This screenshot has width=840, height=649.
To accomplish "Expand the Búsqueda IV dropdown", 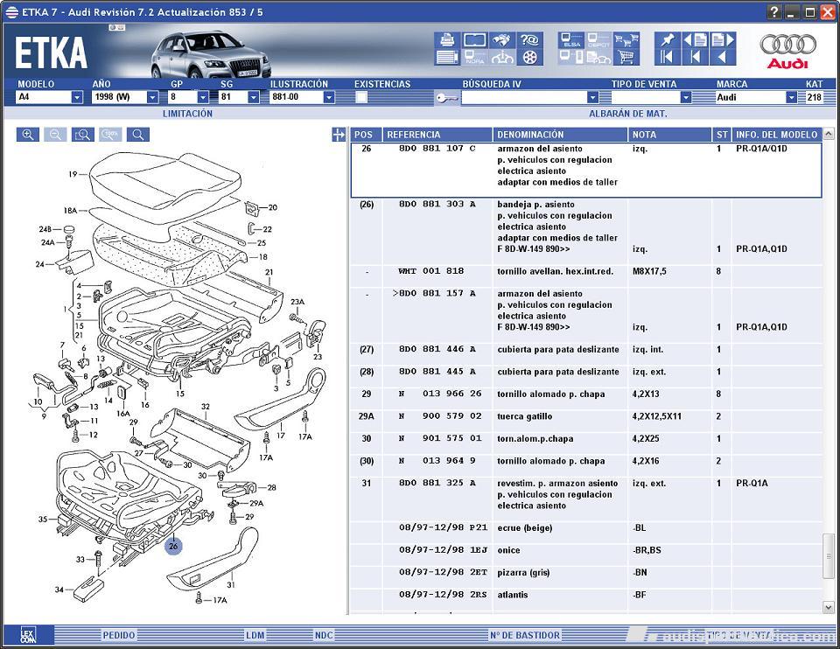I will pyautogui.click(x=592, y=97).
